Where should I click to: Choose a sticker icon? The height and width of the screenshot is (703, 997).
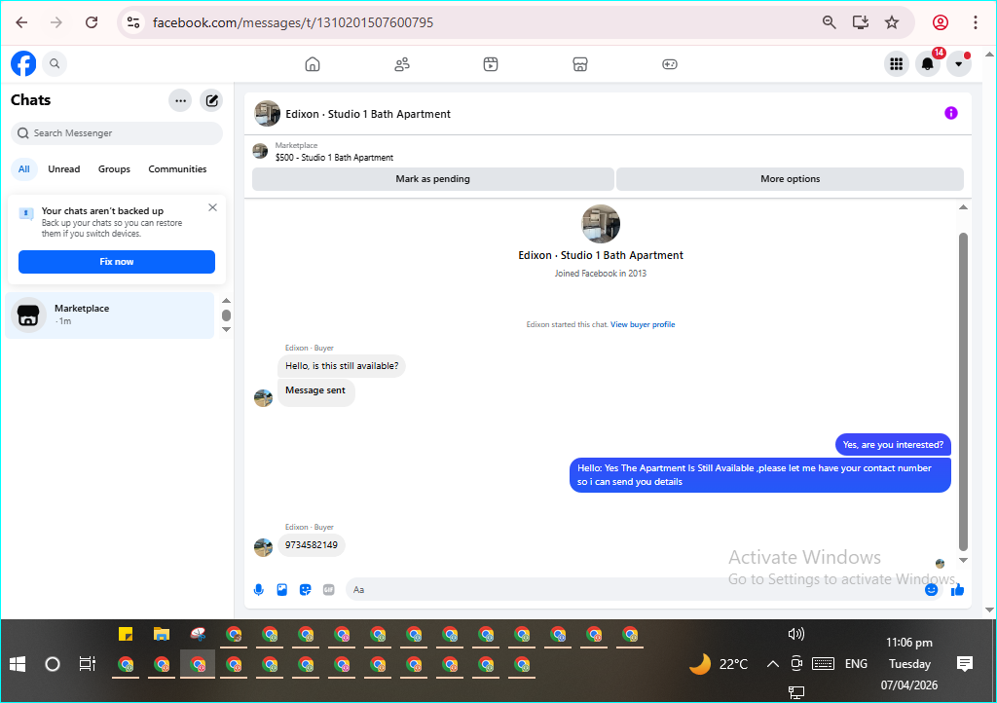[x=305, y=590]
